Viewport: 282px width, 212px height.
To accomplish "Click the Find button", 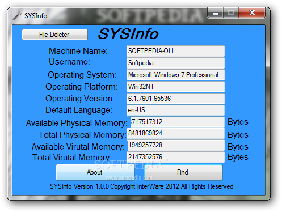I will 183,172.
